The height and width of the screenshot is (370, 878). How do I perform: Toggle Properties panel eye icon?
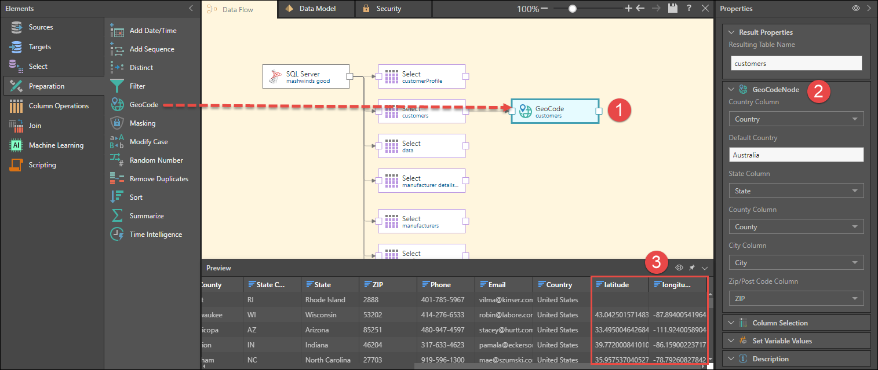(855, 9)
